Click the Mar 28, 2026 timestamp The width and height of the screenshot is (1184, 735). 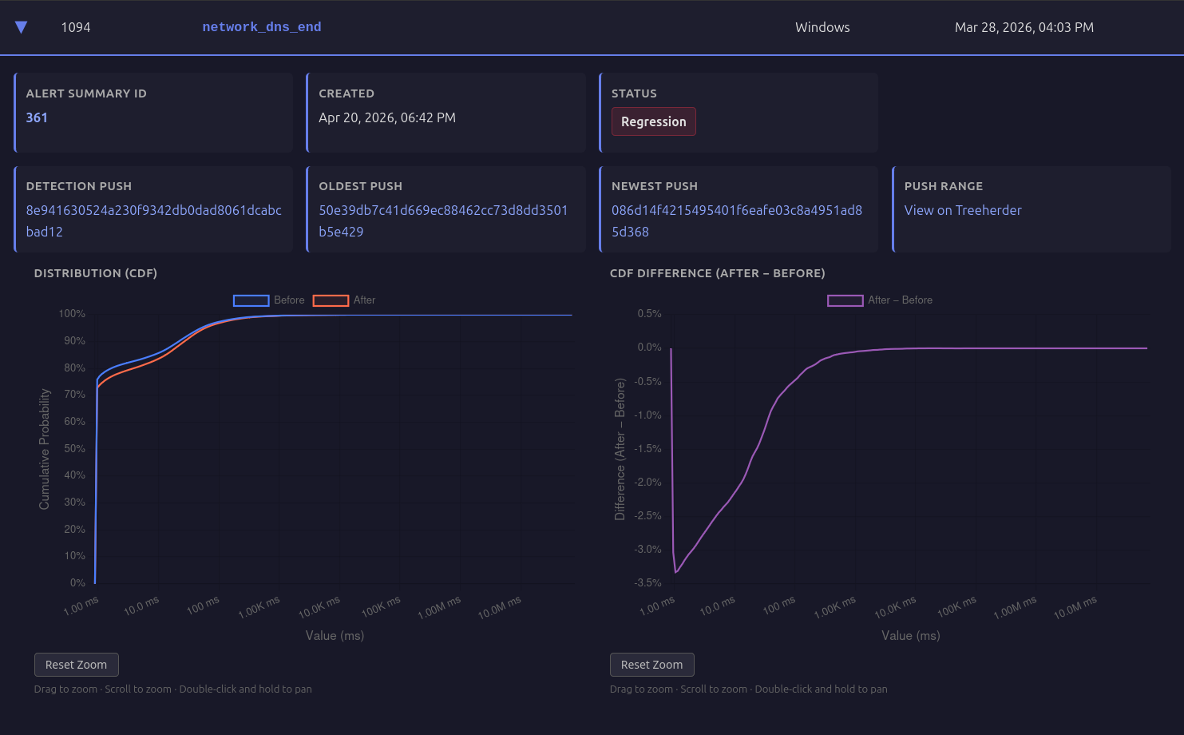pyautogui.click(x=1024, y=27)
